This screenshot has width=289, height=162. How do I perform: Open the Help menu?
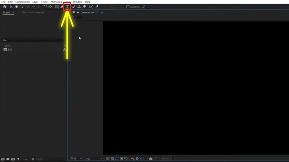pos(88,2)
